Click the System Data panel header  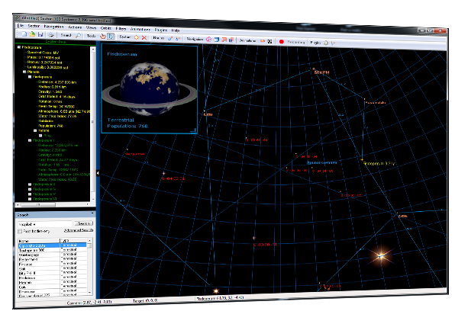click(x=55, y=42)
